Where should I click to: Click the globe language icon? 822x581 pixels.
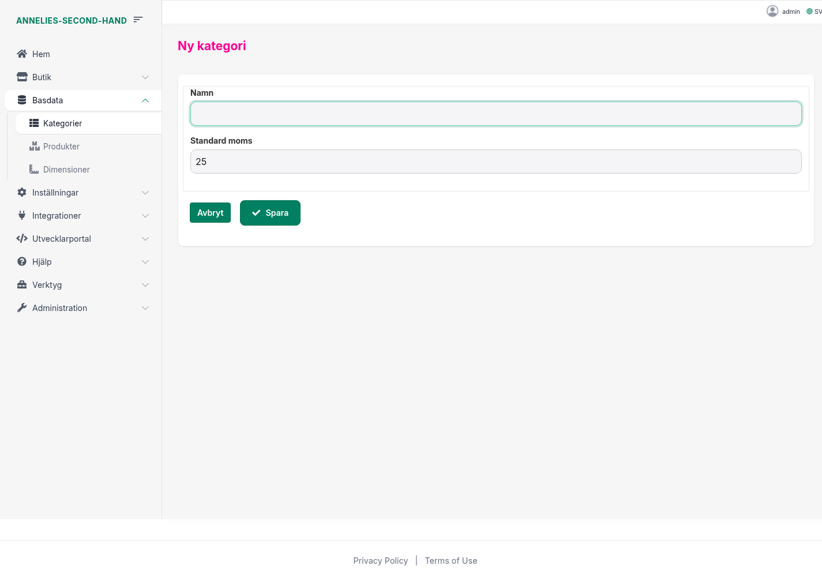click(x=809, y=12)
